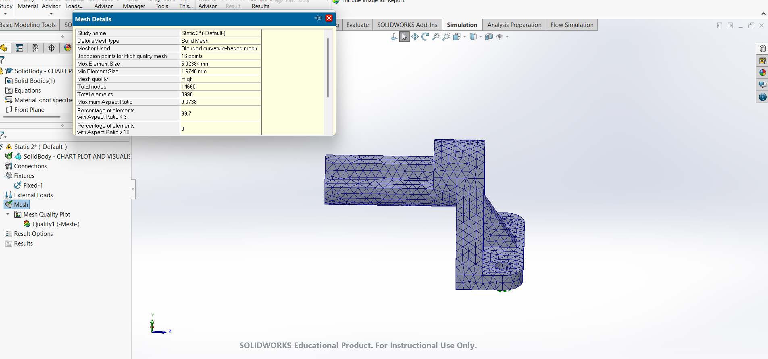
Task: Open the Section View tool
Action: click(x=489, y=37)
